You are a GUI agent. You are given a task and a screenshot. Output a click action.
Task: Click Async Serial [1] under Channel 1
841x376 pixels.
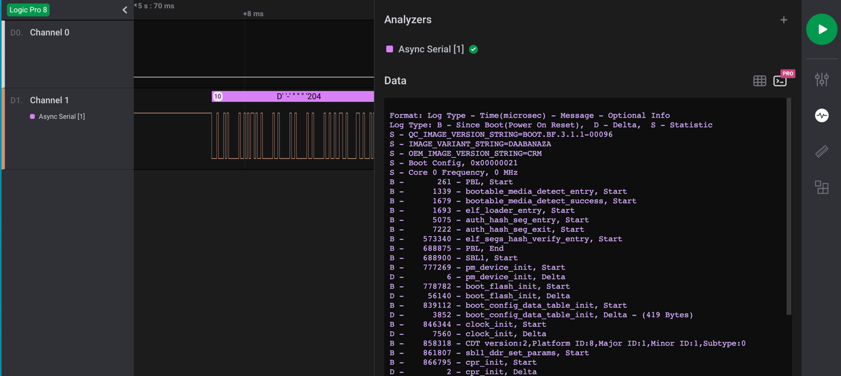pos(61,117)
